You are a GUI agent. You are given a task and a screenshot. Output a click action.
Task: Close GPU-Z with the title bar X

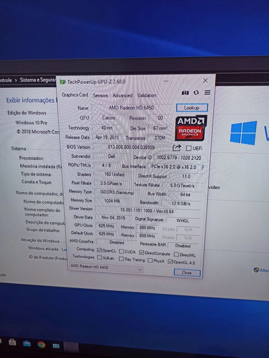point(205,81)
